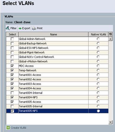Uncheck the Tenant004-NFS checkbox
Screen dimensions: 115x132
tap(12, 97)
